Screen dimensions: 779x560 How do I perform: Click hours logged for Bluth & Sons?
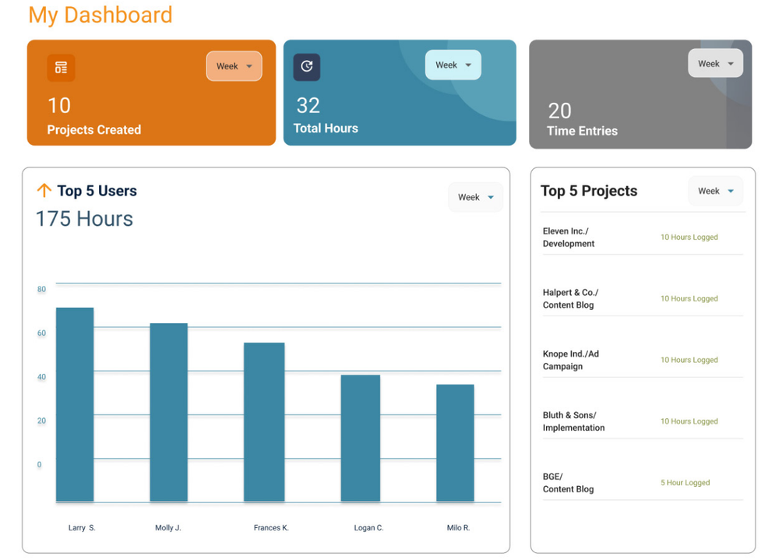(689, 421)
